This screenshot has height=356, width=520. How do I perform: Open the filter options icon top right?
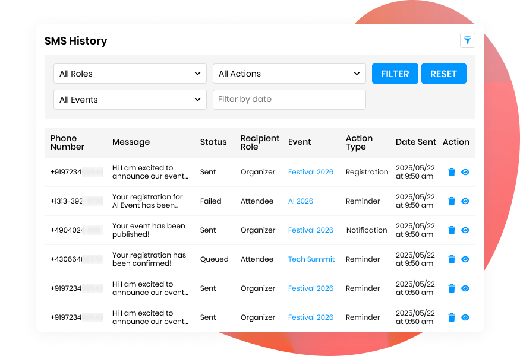pos(467,40)
